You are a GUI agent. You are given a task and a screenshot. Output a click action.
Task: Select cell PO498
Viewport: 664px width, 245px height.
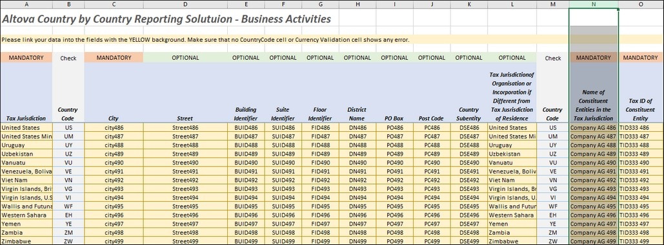tap(394, 232)
